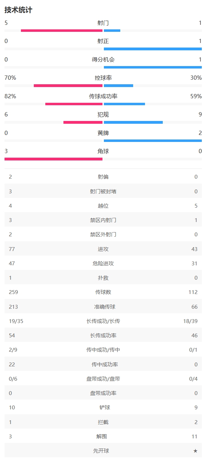This screenshot has width=206, height=459.
Task: Click the 解围 value 11
Action: [x=194, y=437]
